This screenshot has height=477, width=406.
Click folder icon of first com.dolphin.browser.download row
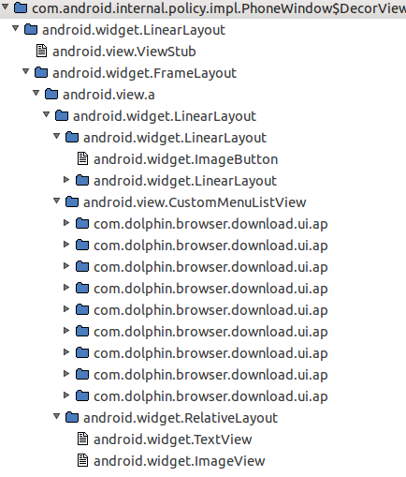point(82,223)
